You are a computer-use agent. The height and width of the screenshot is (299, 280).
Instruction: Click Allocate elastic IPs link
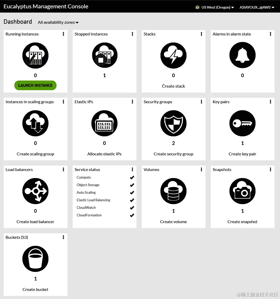pos(104,154)
